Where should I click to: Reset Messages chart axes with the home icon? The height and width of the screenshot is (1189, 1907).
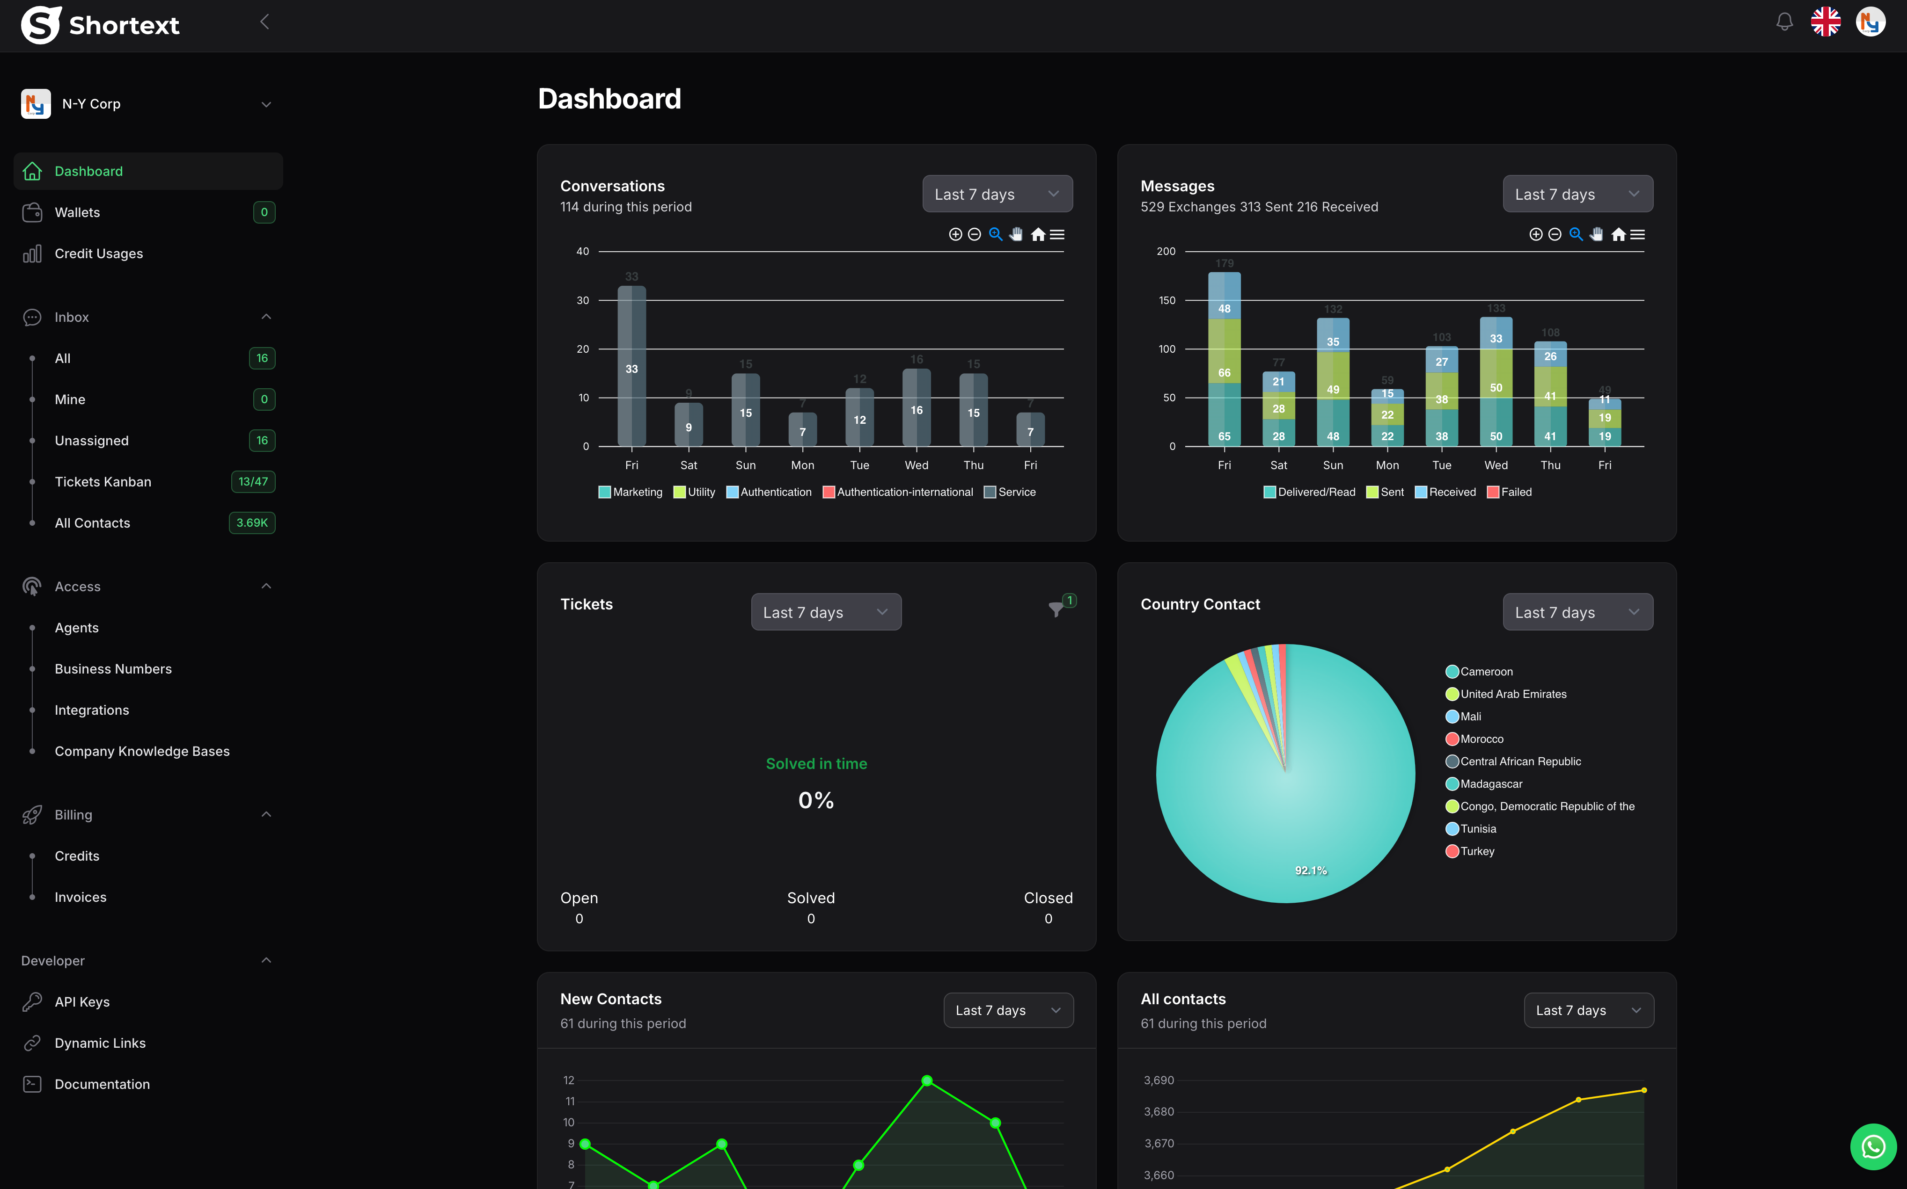1618,233
